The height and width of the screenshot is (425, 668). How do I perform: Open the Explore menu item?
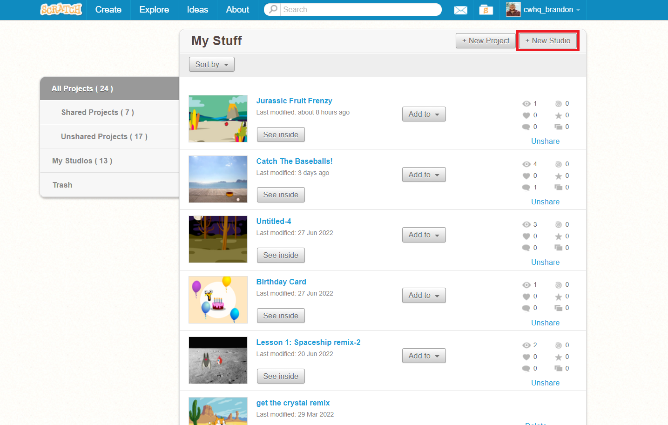[154, 10]
